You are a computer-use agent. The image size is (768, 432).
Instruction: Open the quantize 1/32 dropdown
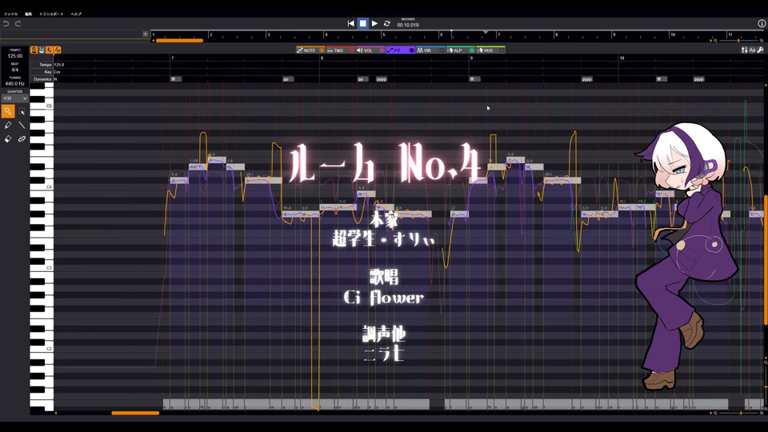coord(14,98)
